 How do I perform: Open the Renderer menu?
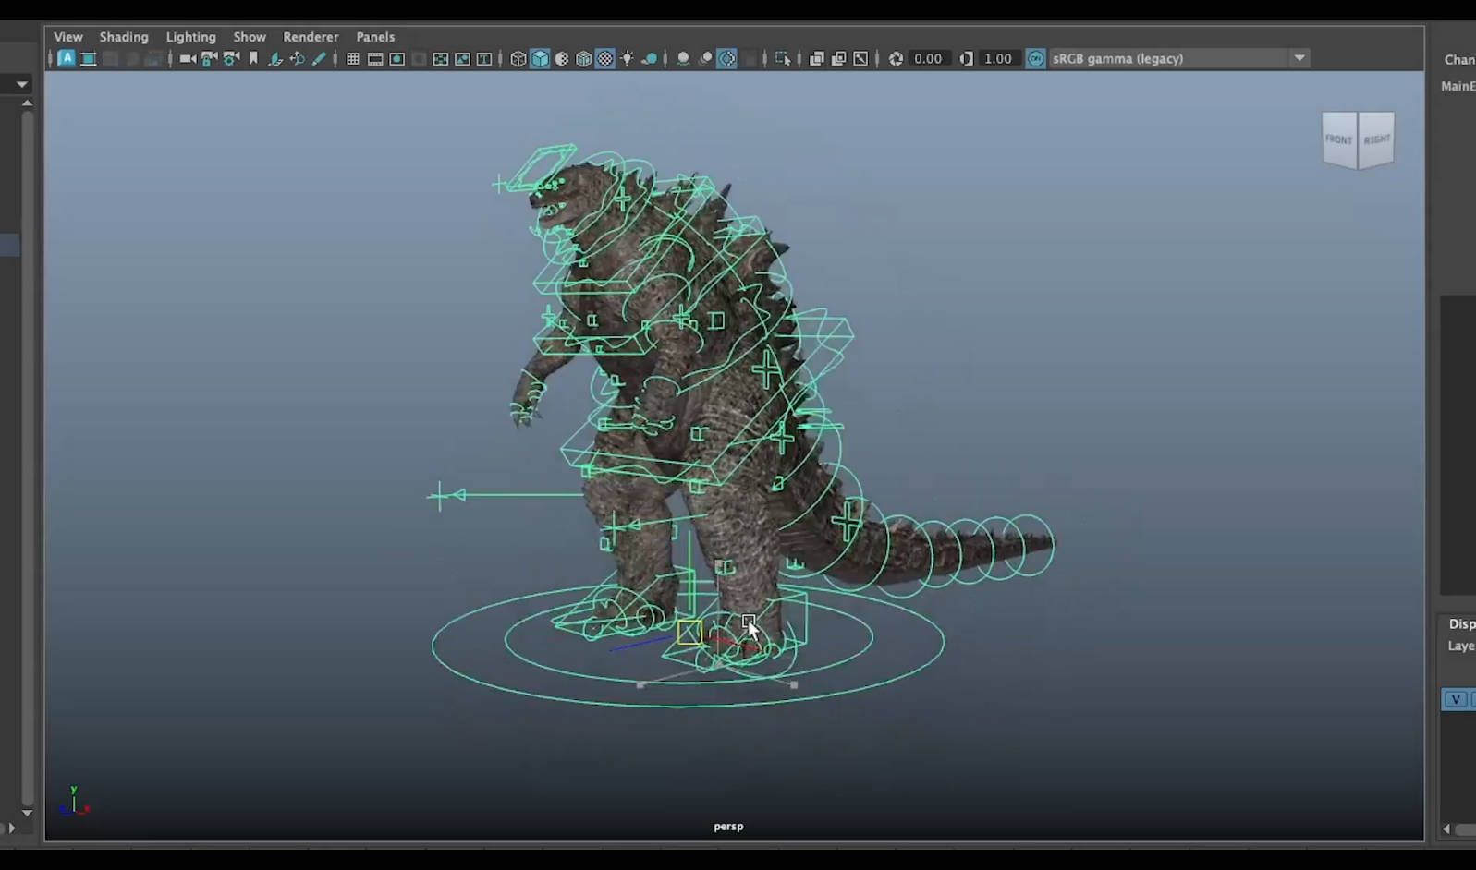pos(311,37)
